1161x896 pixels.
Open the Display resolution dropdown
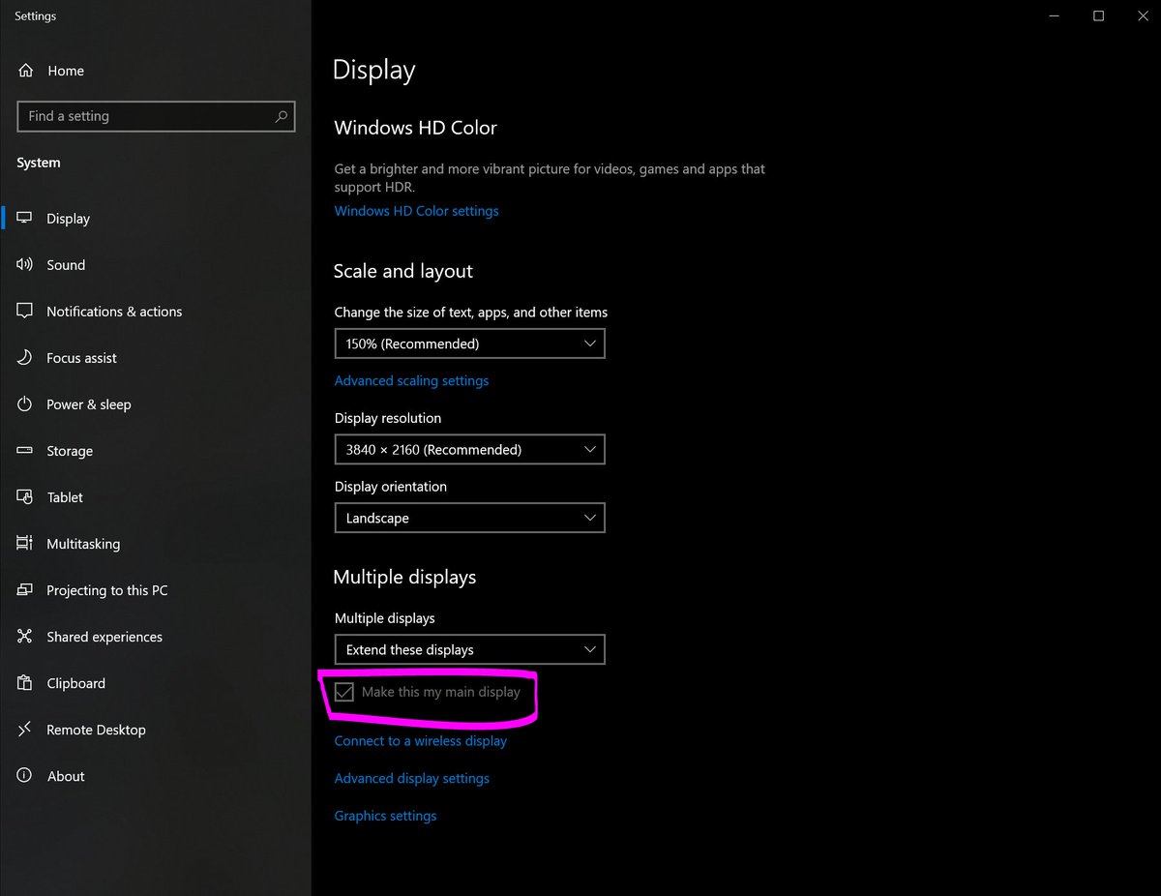tap(469, 450)
